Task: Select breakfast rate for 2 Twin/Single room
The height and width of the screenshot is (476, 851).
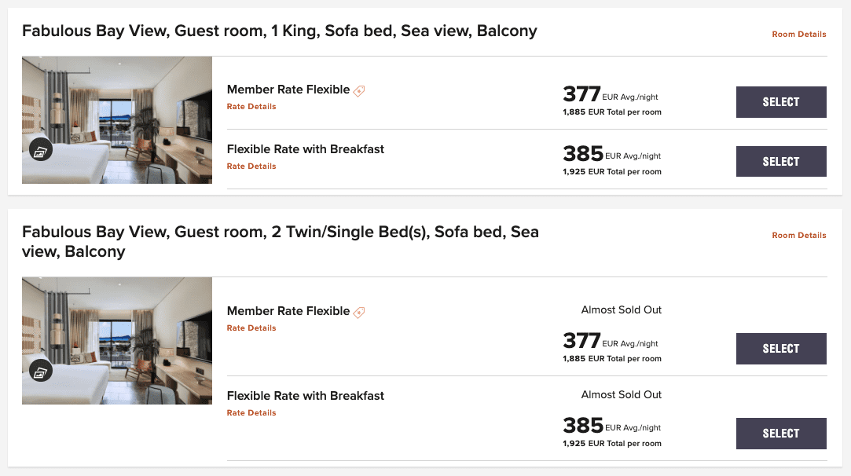Action: (781, 433)
